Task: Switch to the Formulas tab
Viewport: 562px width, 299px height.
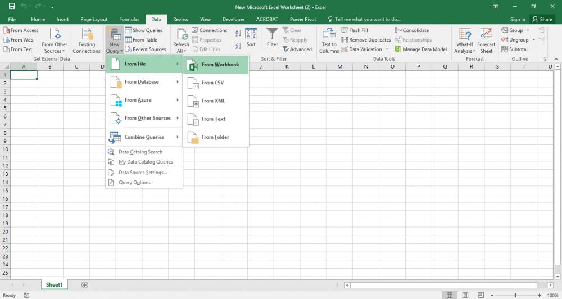Action: pyautogui.click(x=129, y=19)
